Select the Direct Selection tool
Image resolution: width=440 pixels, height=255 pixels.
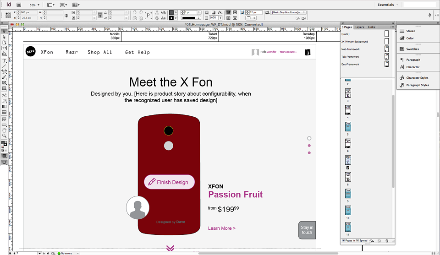[x=4, y=37]
